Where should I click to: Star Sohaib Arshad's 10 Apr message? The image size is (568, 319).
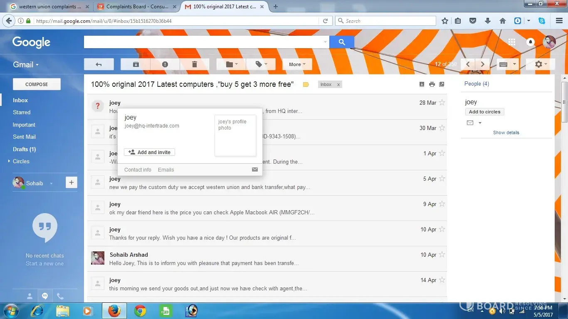442,255
